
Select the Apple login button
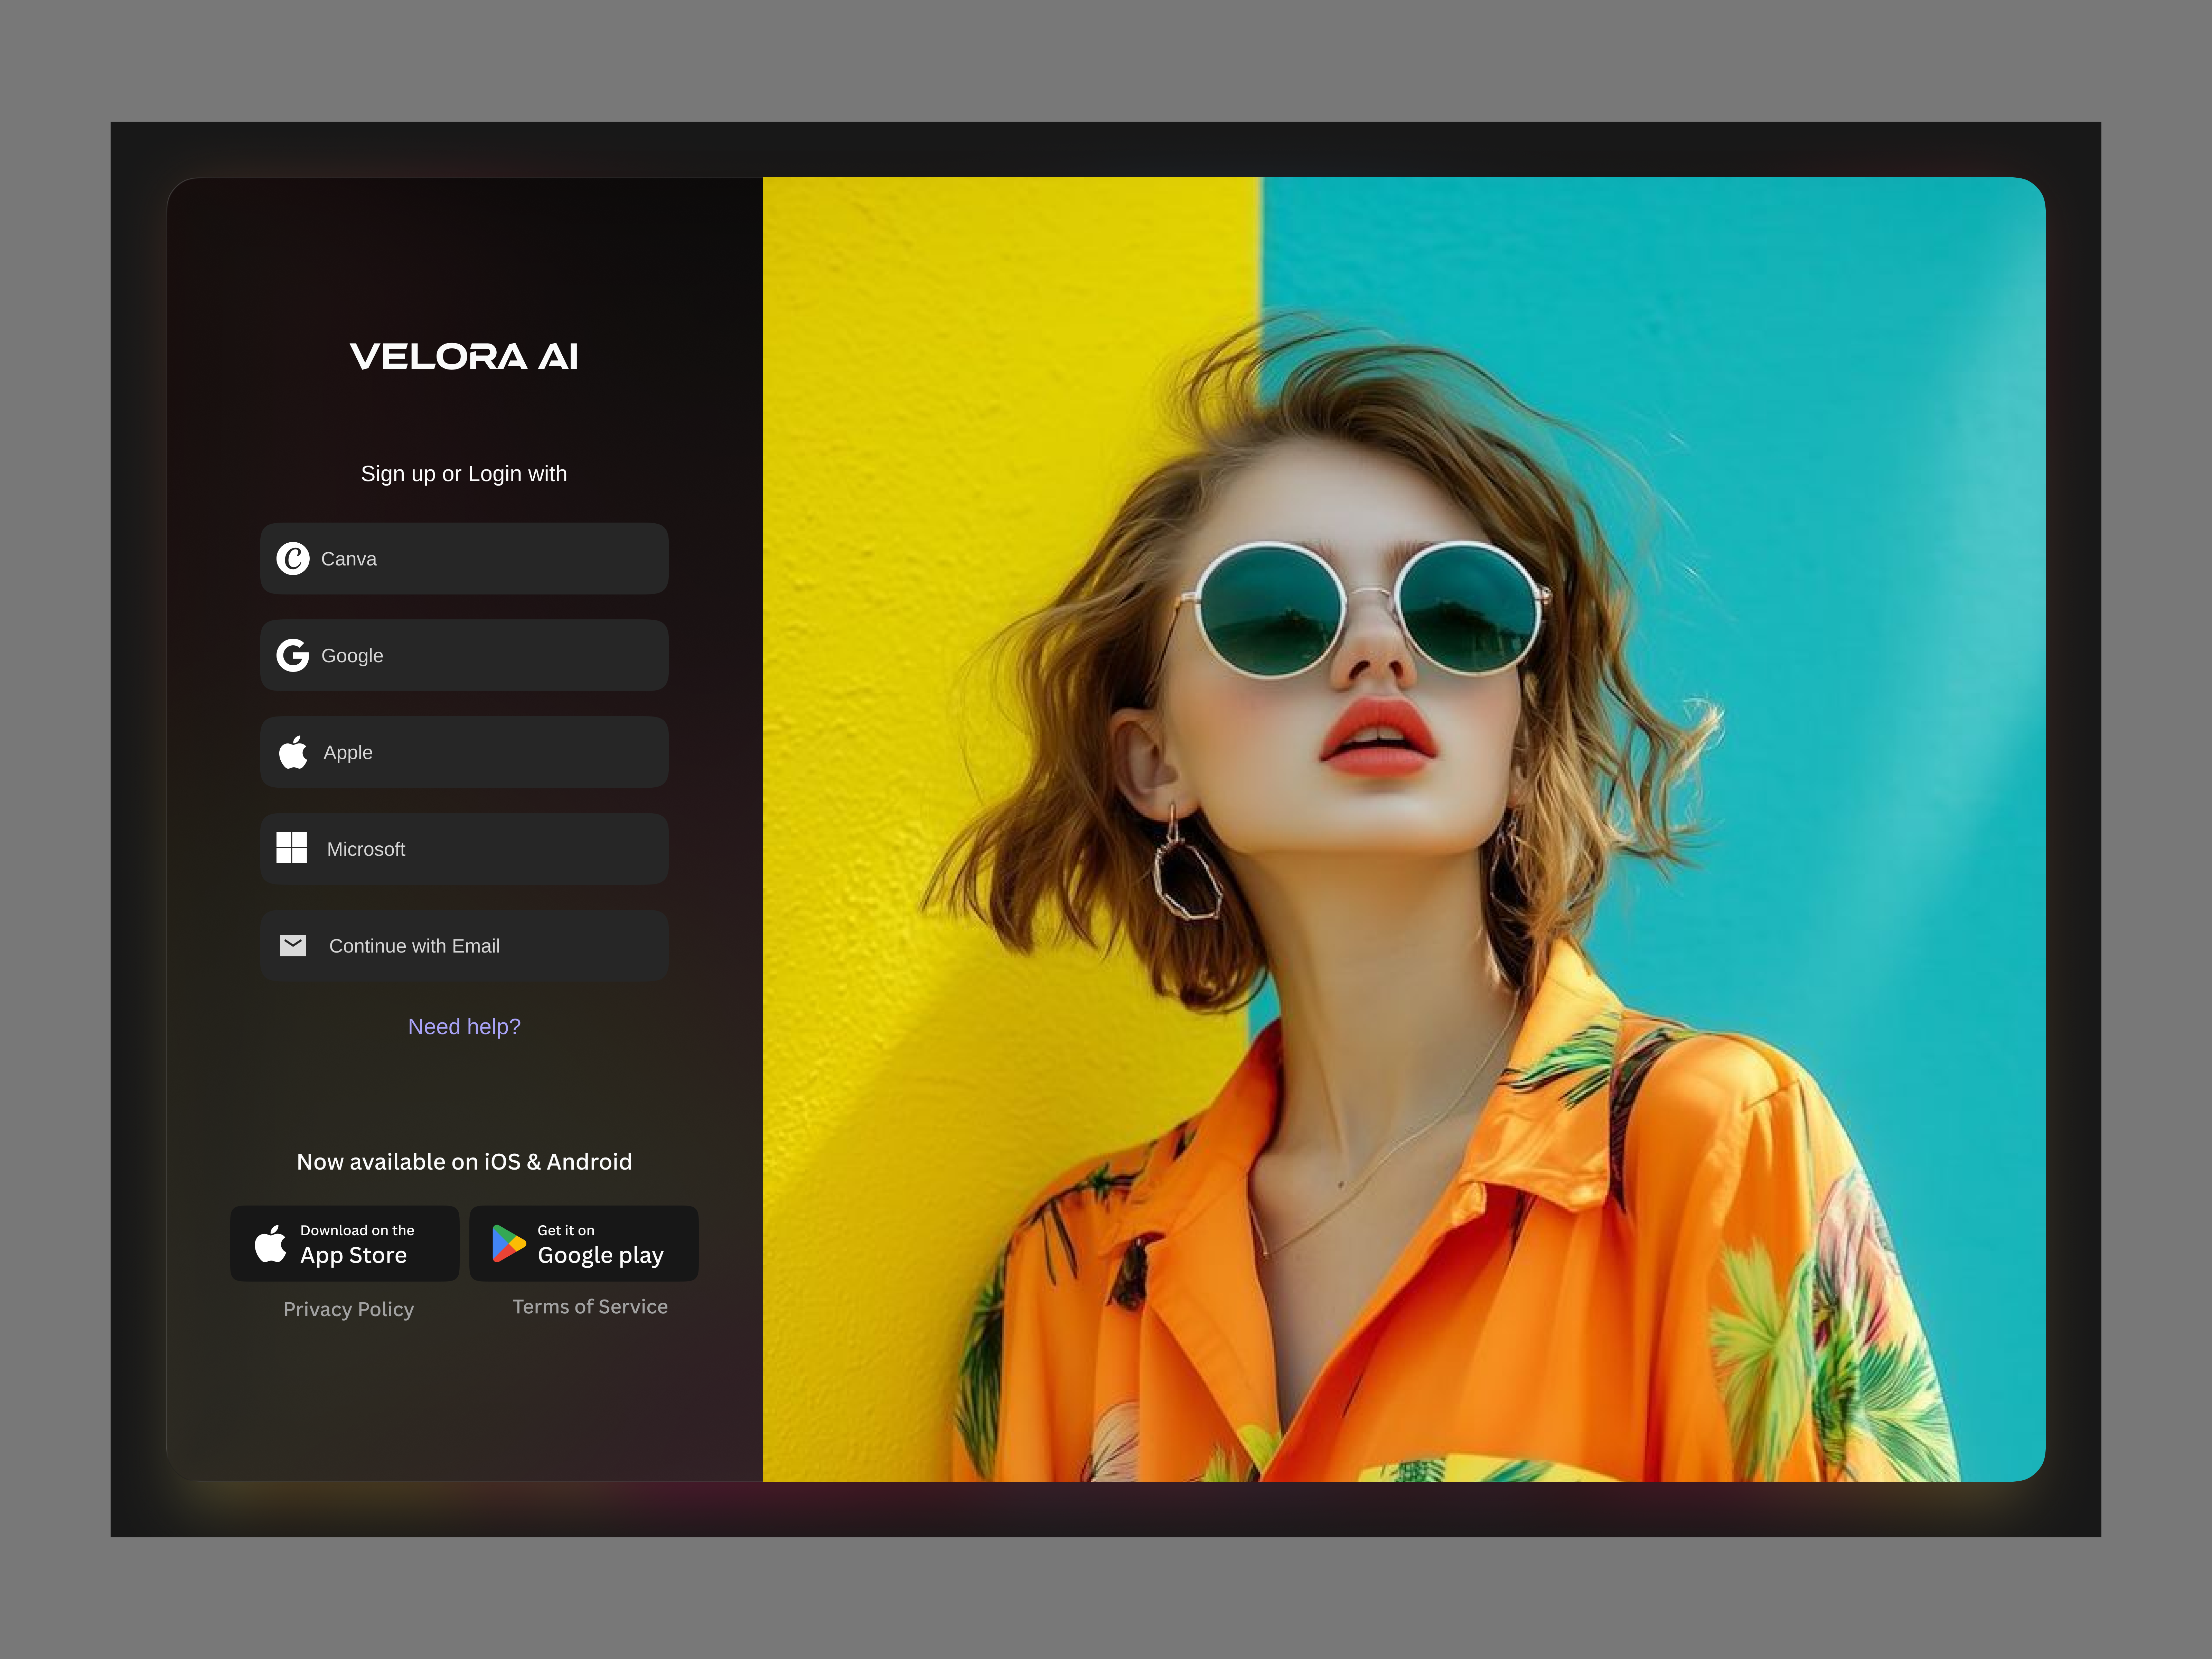pyautogui.click(x=464, y=752)
